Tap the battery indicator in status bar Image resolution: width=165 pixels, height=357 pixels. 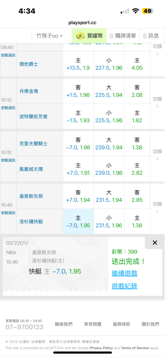(148, 11)
